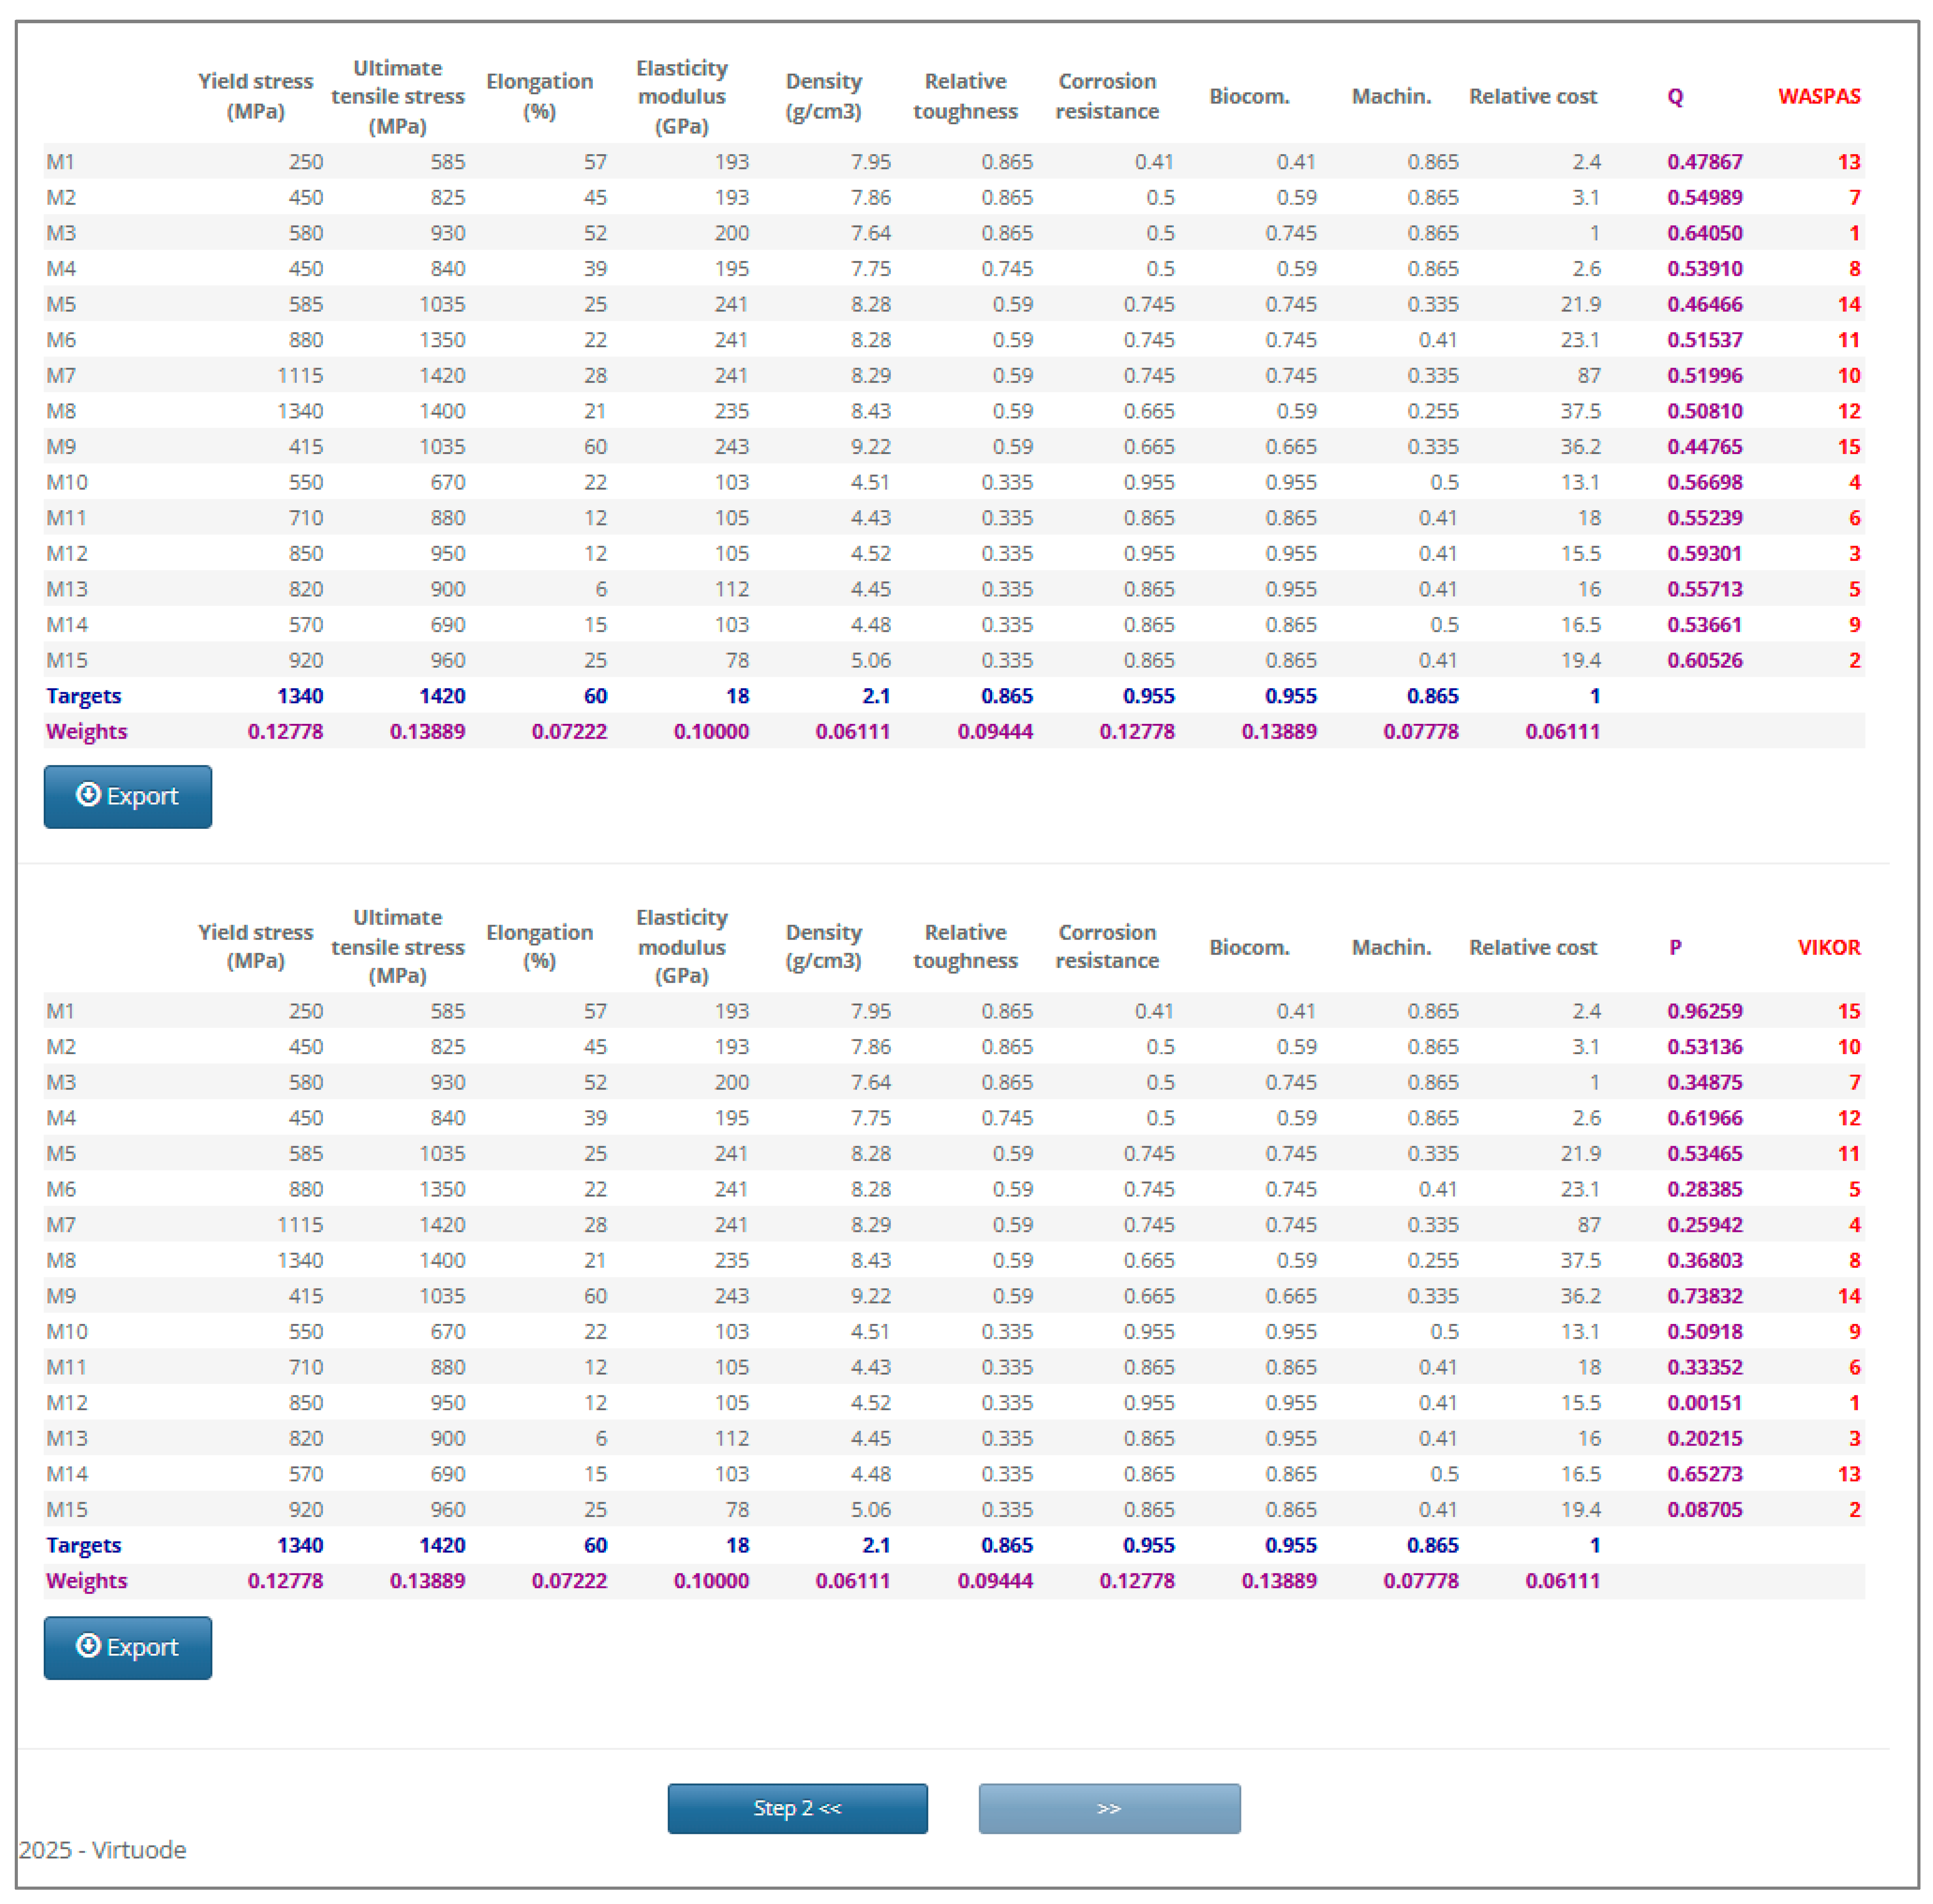Click Q value 0.59301 for M12
1933x1904 pixels.
pyautogui.click(x=1704, y=554)
